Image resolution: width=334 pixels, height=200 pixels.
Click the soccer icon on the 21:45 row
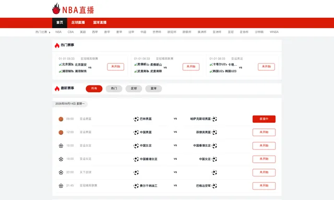pyautogui.click(x=61, y=186)
